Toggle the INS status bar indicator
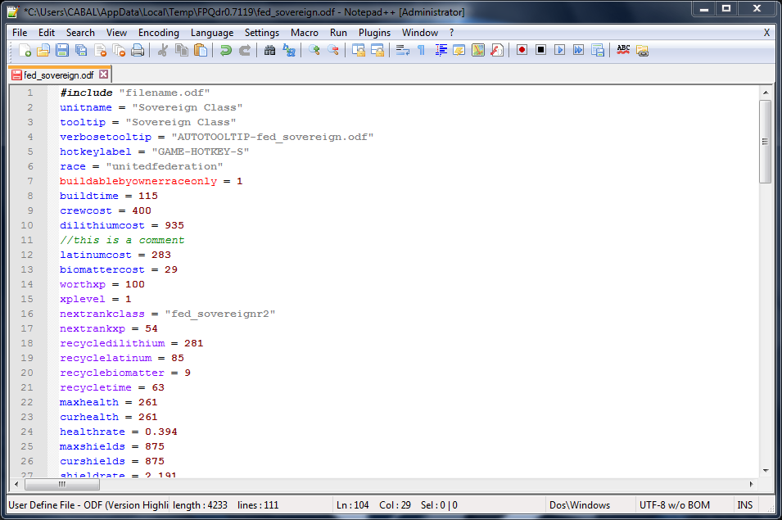The height and width of the screenshot is (520, 782). [744, 505]
